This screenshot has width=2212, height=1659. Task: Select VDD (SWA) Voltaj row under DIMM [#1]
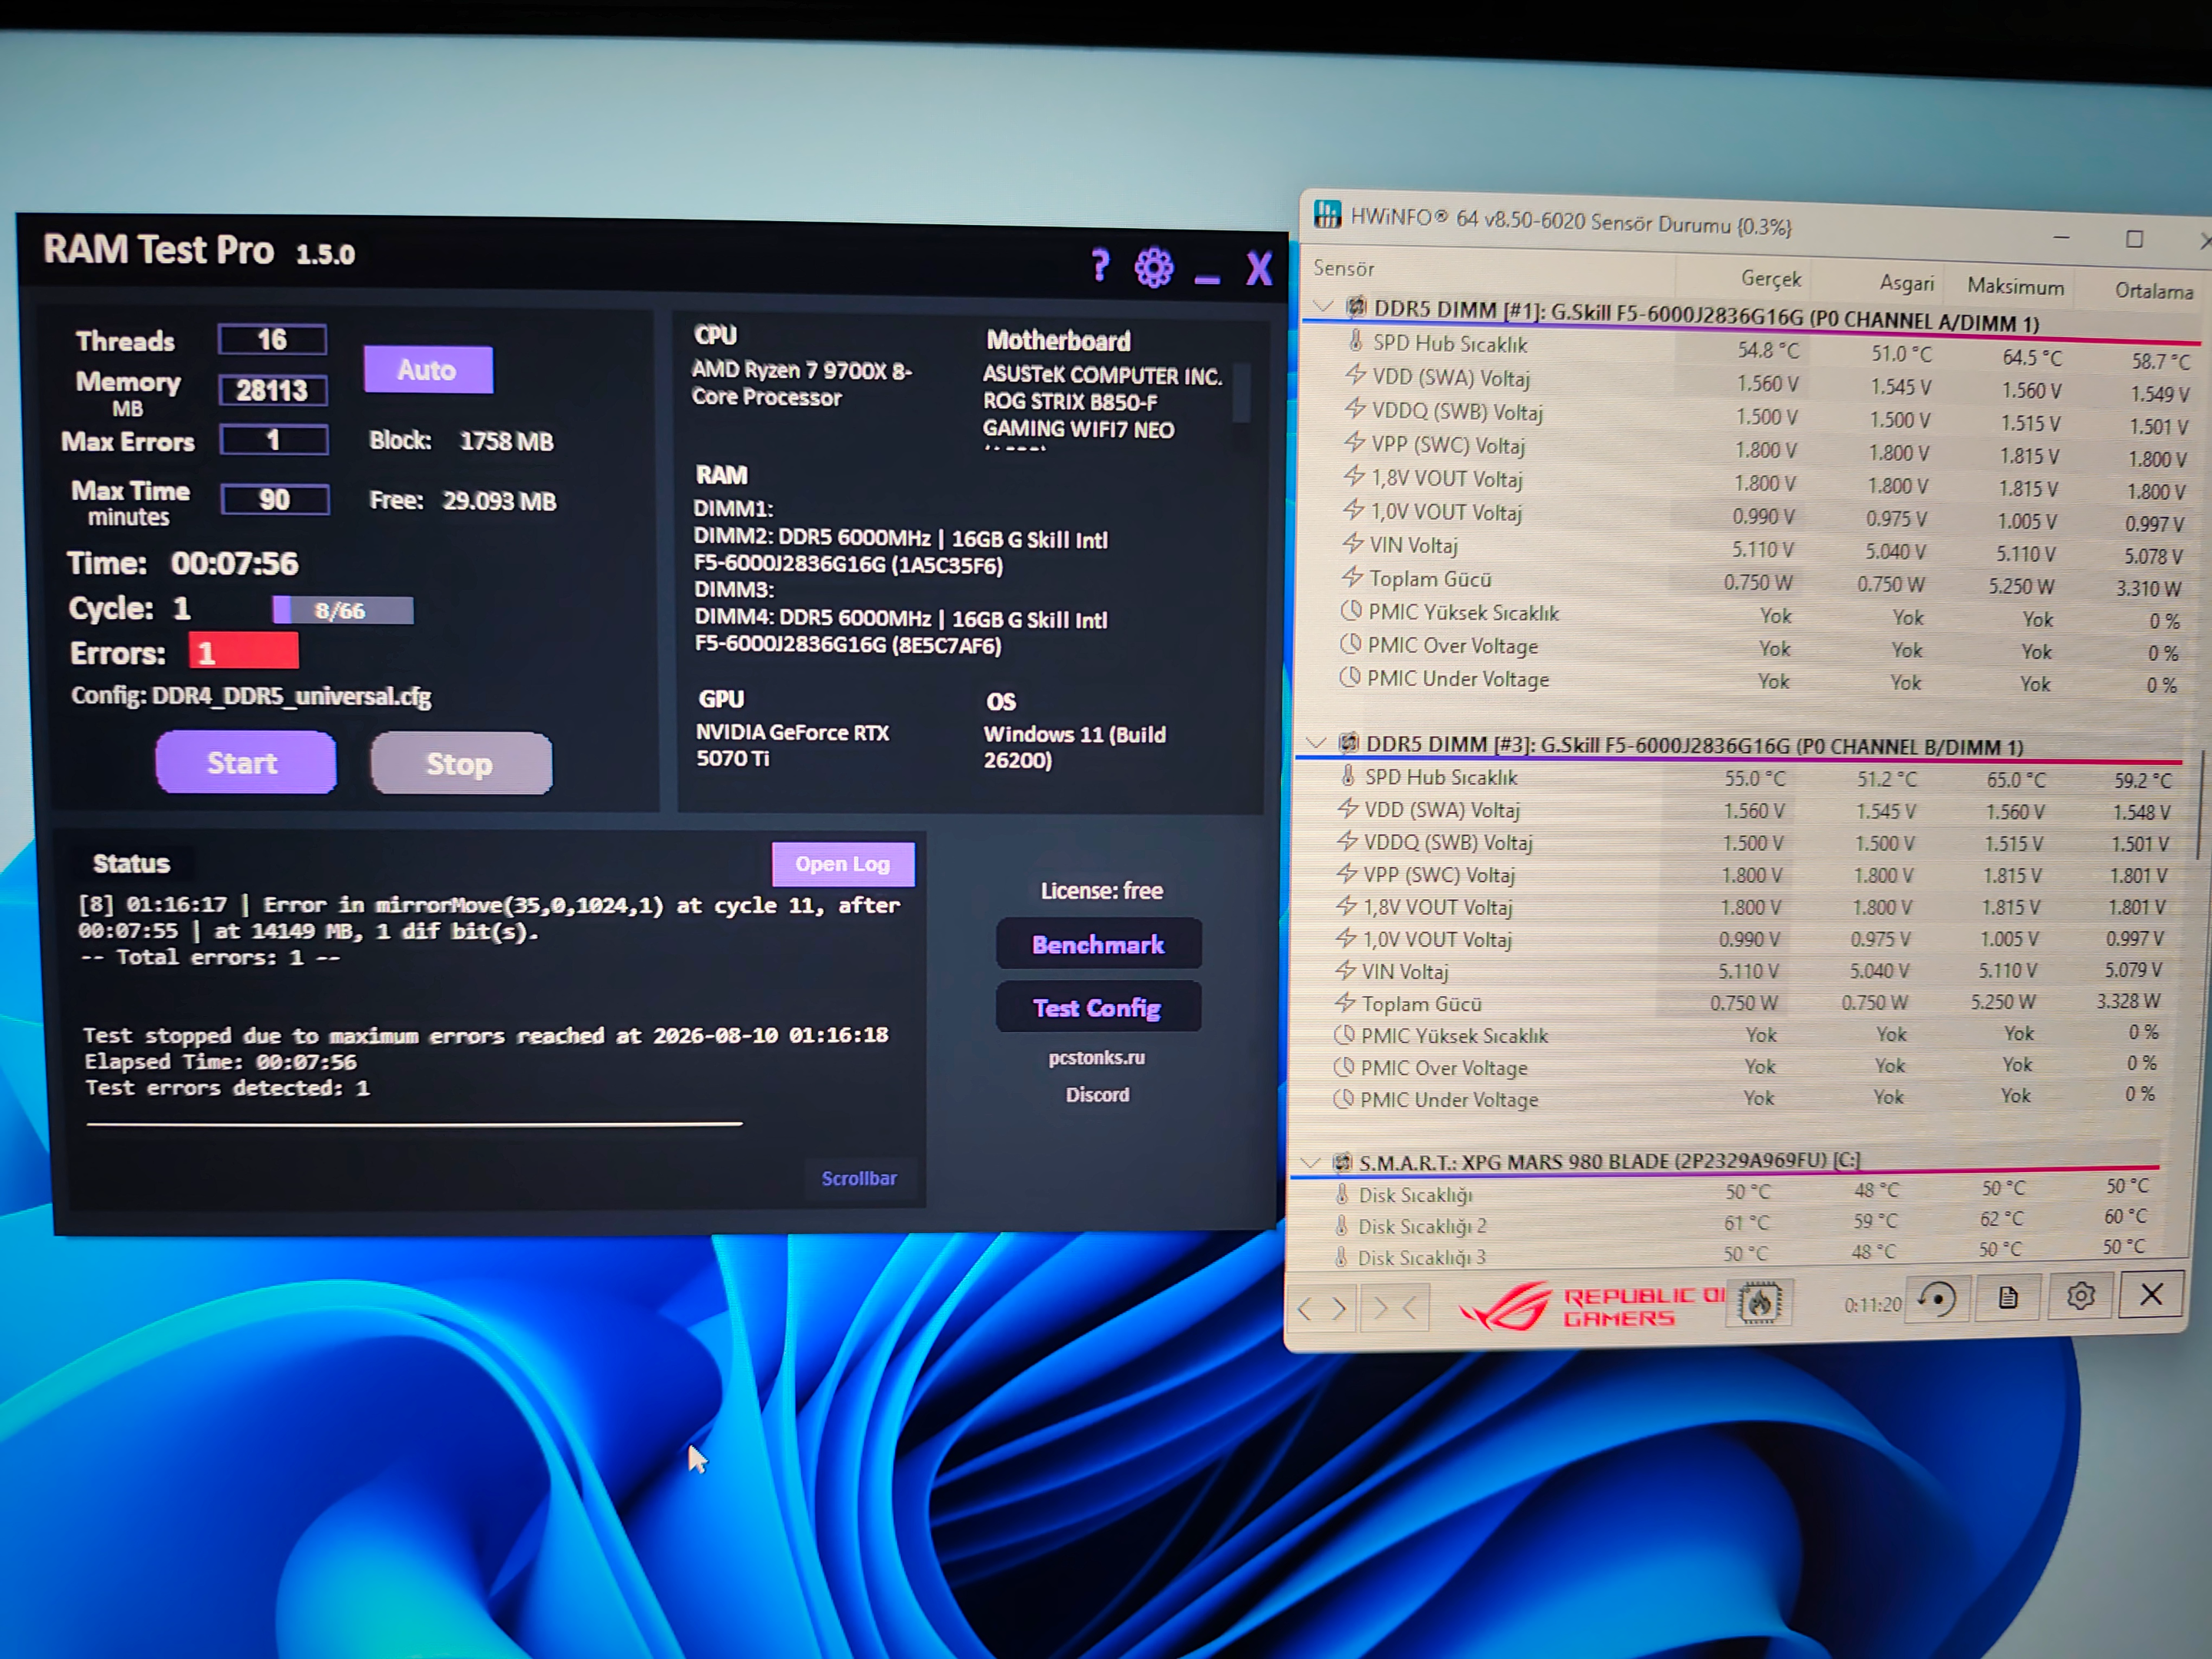tap(1765, 382)
